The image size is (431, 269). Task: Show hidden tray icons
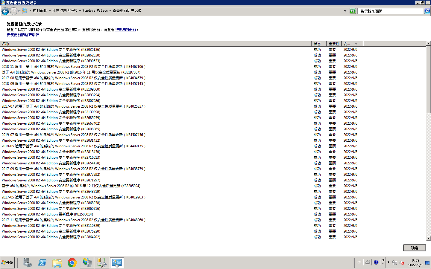pos(388,262)
